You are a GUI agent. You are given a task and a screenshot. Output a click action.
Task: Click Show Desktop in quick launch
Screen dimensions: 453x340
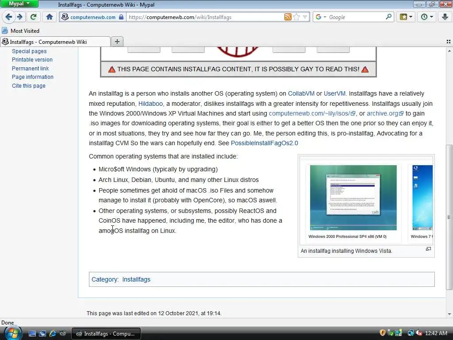(x=32, y=334)
